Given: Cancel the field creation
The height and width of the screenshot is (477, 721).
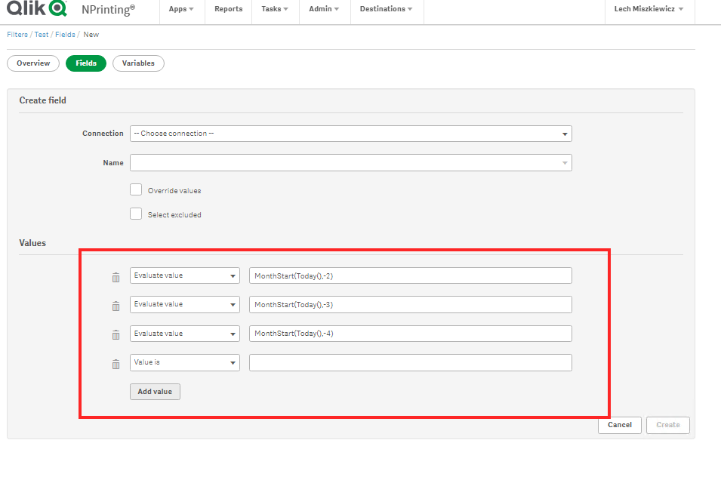Looking at the screenshot, I should 620,425.
